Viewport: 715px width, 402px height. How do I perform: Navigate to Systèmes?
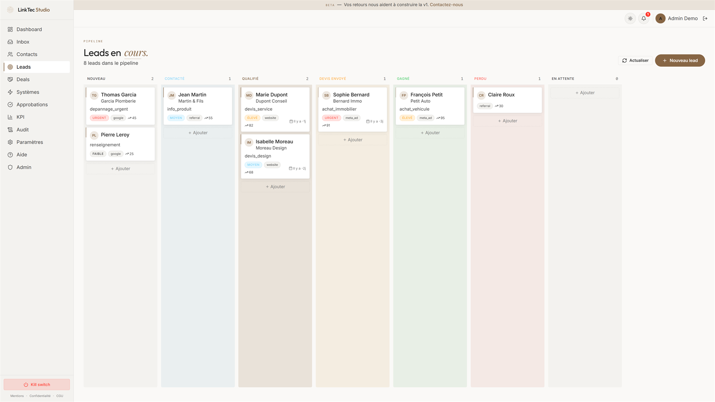pos(37,92)
